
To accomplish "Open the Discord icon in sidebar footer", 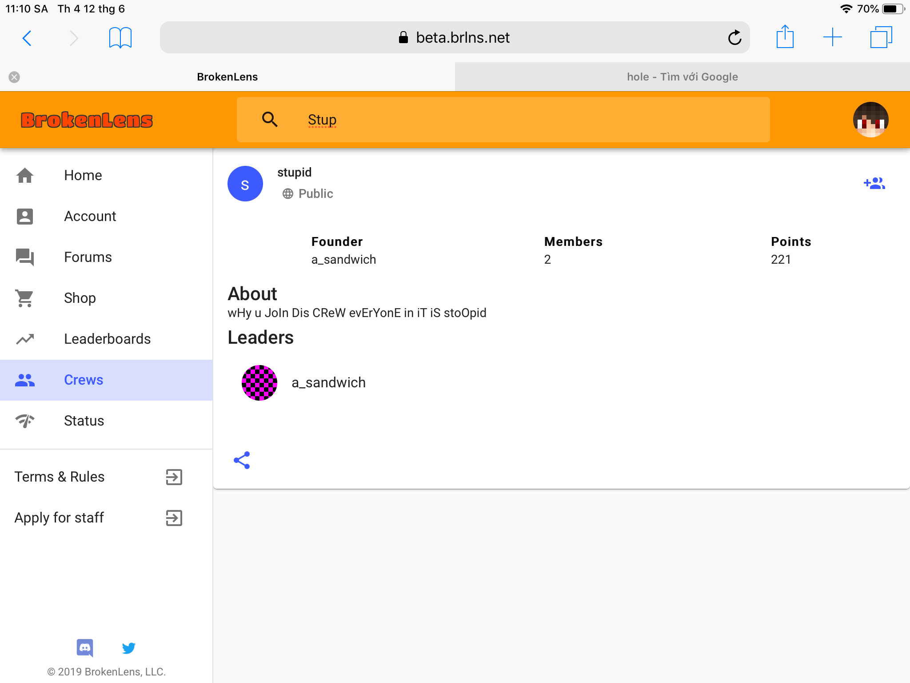I will (x=85, y=648).
